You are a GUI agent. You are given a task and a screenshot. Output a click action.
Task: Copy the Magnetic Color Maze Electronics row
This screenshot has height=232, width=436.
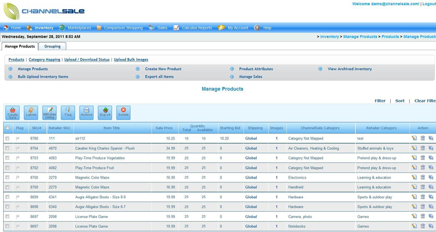pos(431,177)
